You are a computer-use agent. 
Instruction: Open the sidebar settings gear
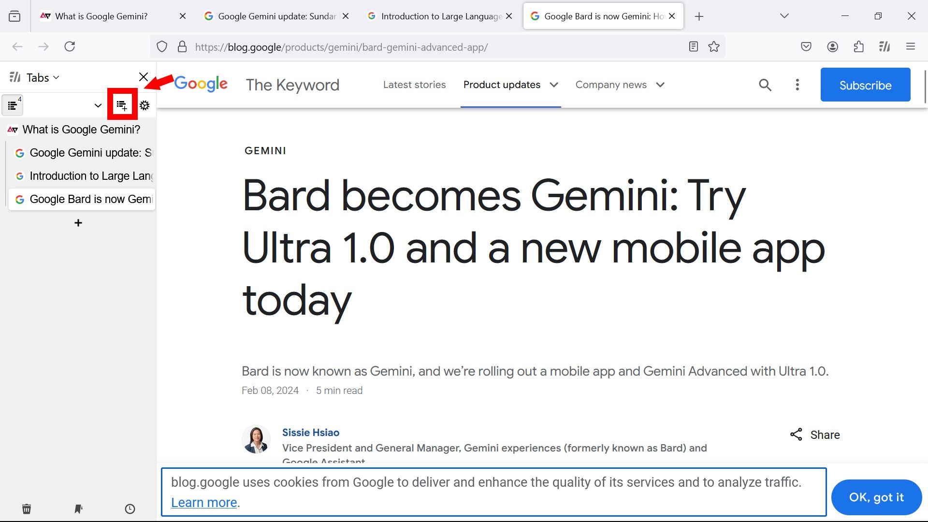tap(145, 104)
